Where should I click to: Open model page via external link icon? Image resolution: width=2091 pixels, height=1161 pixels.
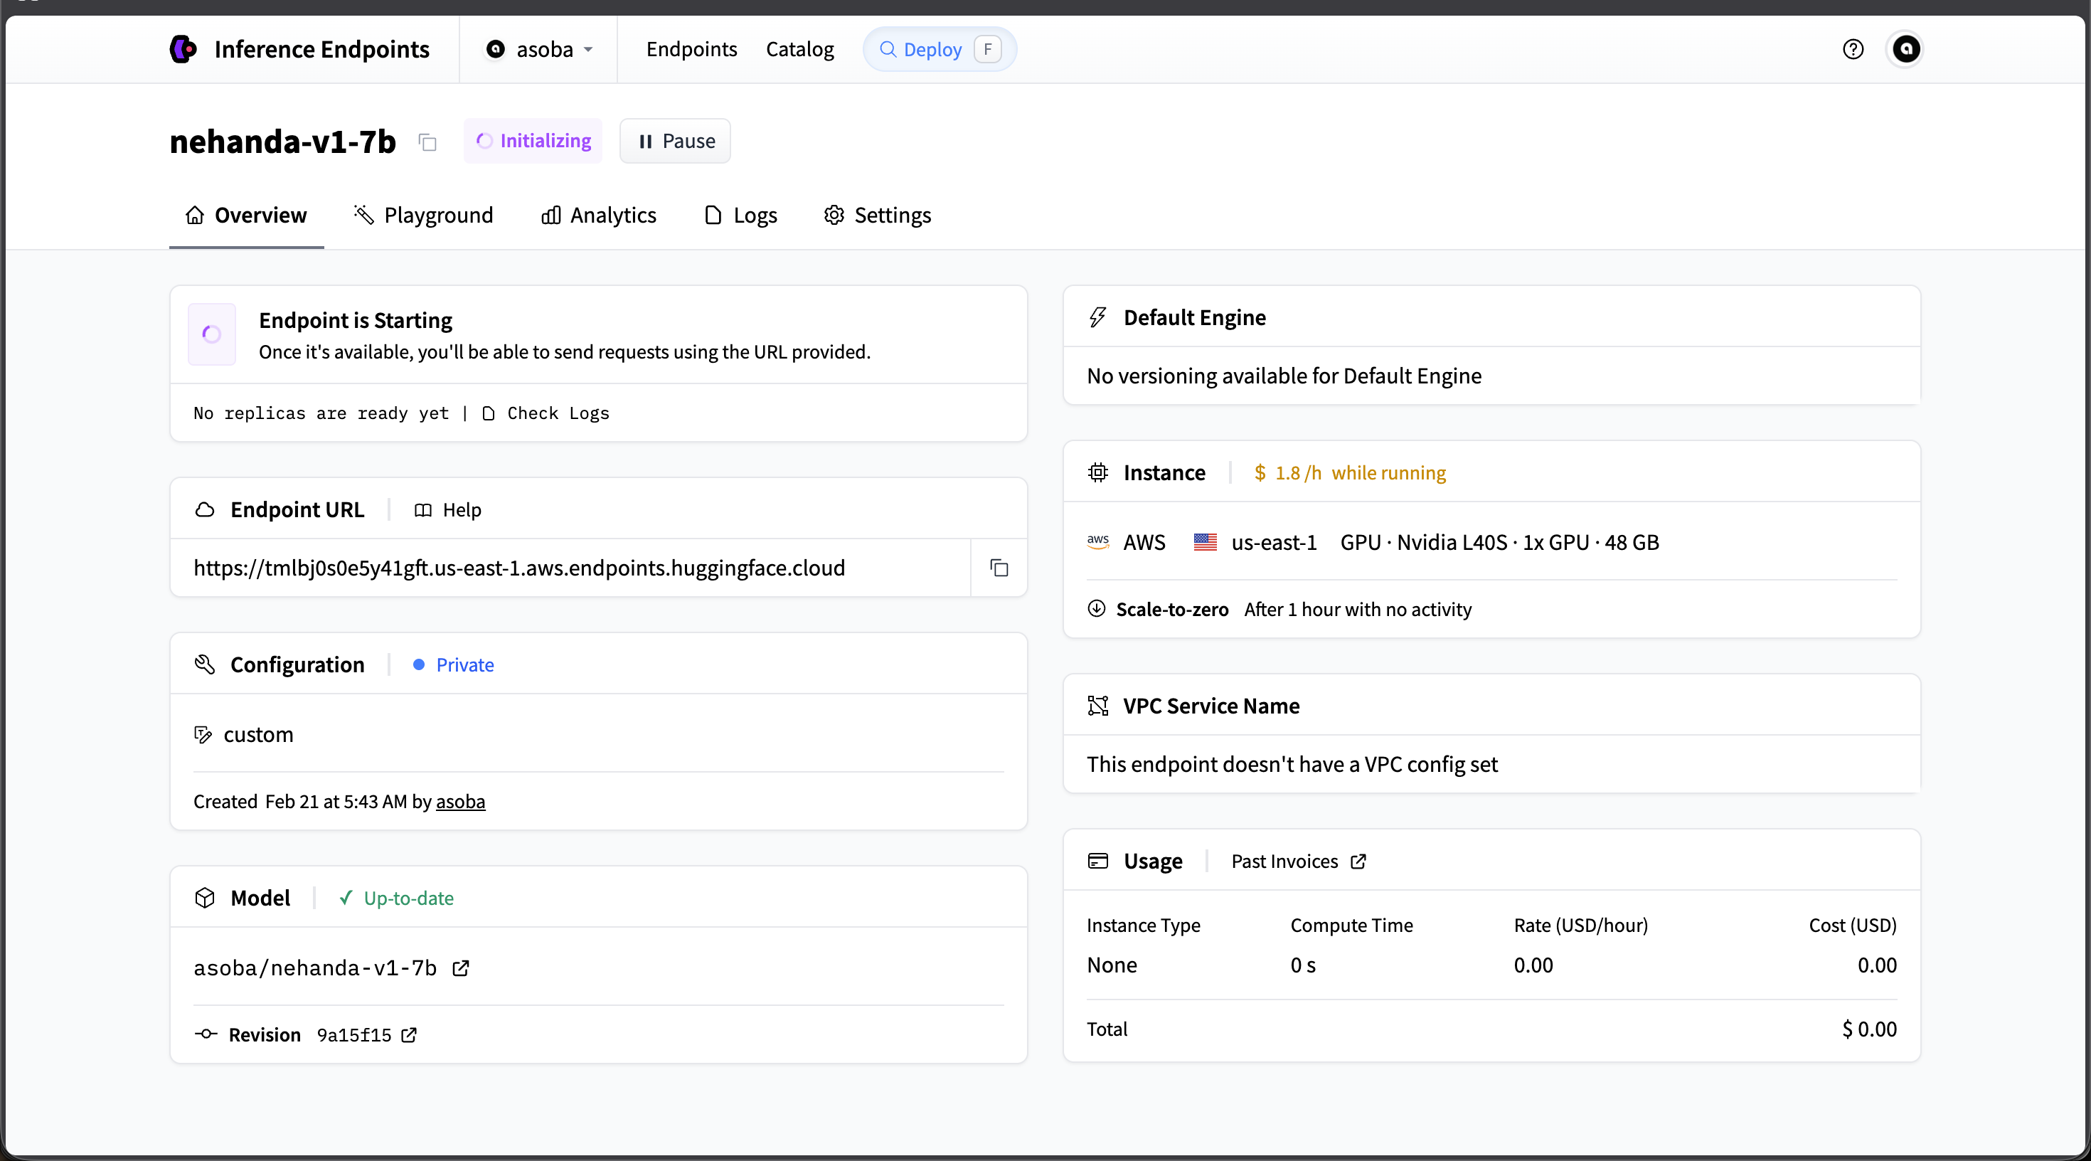pyautogui.click(x=460, y=967)
